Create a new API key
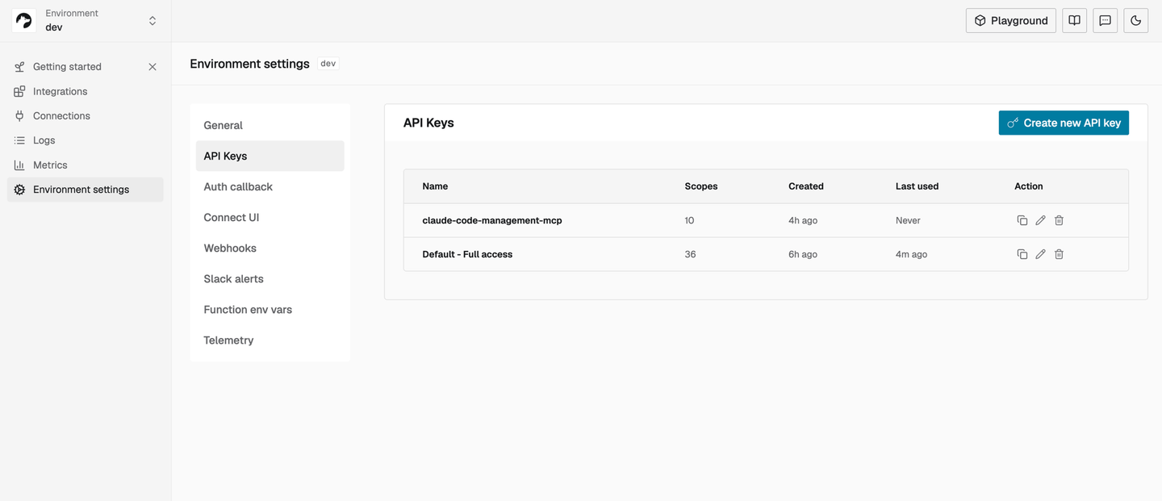This screenshot has width=1162, height=501. tap(1064, 123)
